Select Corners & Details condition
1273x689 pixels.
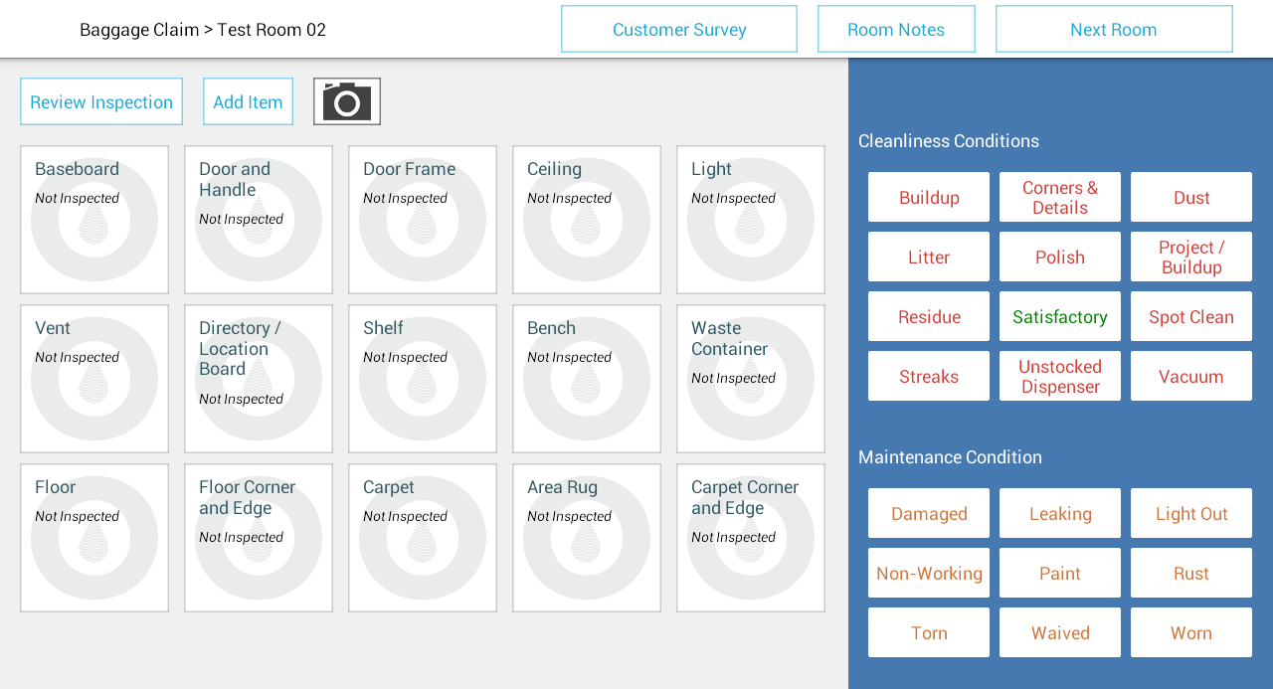(1060, 197)
